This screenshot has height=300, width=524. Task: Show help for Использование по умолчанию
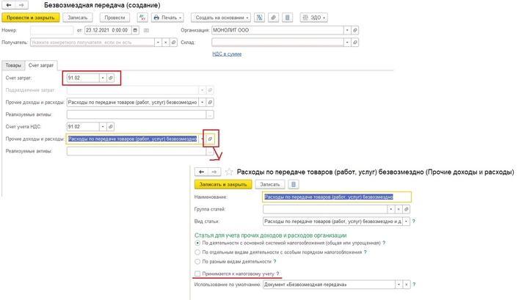pos(414,285)
